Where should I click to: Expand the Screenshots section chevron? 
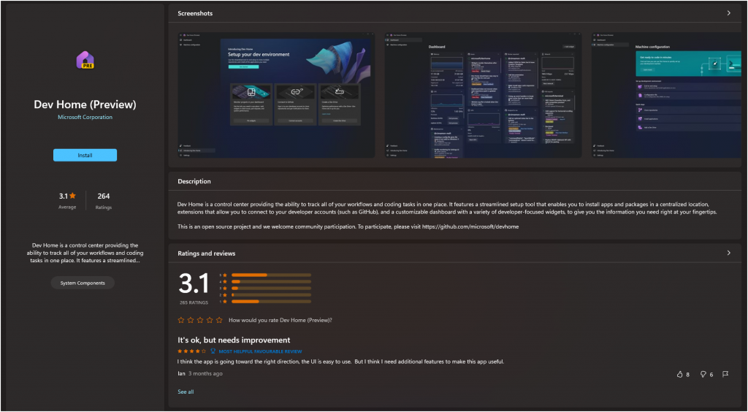click(728, 13)
